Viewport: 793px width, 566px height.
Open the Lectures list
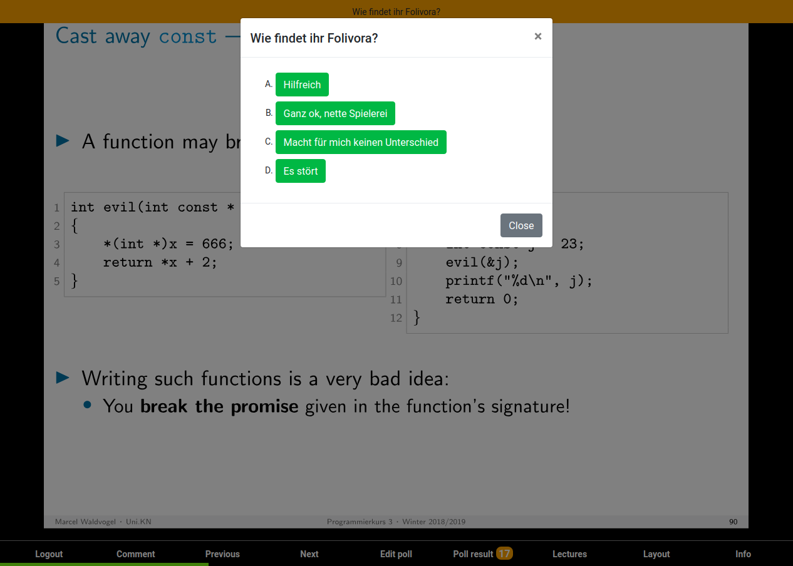pos(569,553)
